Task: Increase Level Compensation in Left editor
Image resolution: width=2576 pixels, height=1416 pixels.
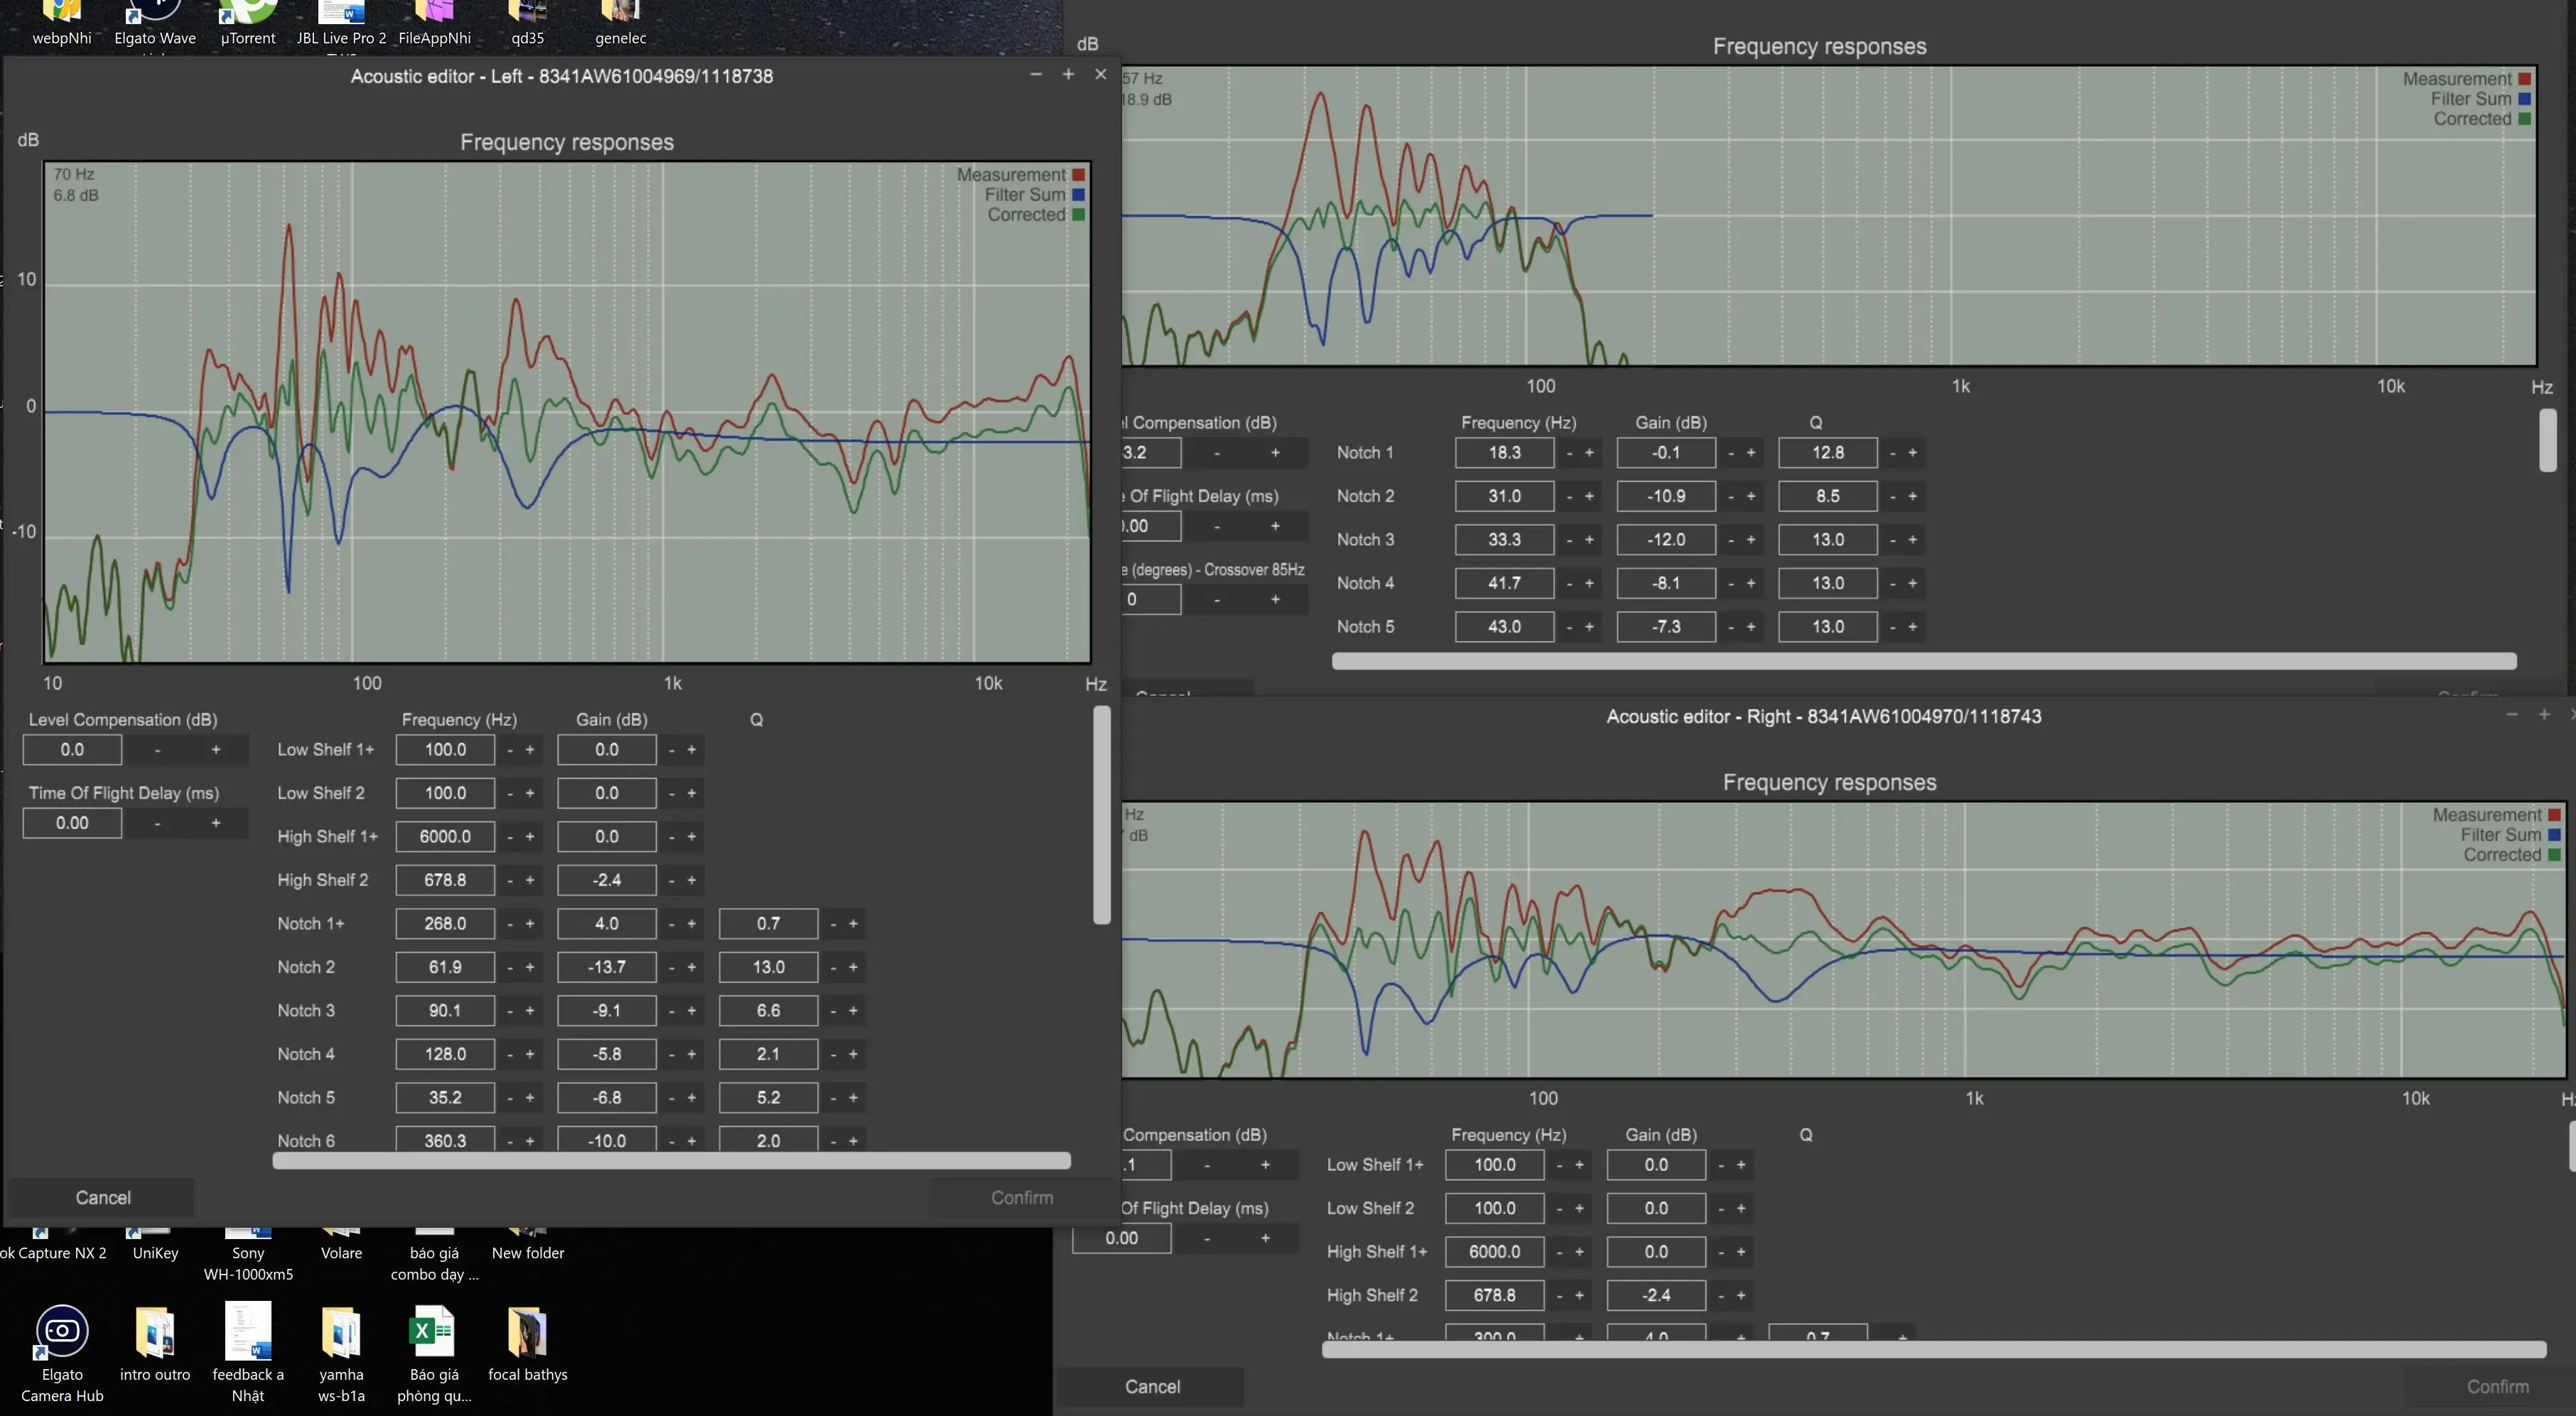Action: pos(215,749)
